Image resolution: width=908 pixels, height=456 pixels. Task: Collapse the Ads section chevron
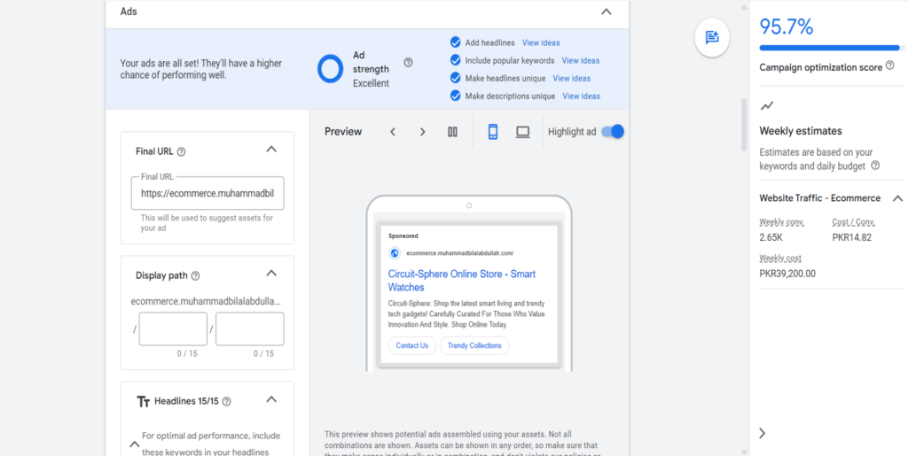[x=607, y=12]
